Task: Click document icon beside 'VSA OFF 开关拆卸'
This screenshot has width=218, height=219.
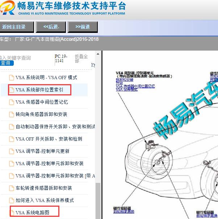Action: tap(12, 139)
